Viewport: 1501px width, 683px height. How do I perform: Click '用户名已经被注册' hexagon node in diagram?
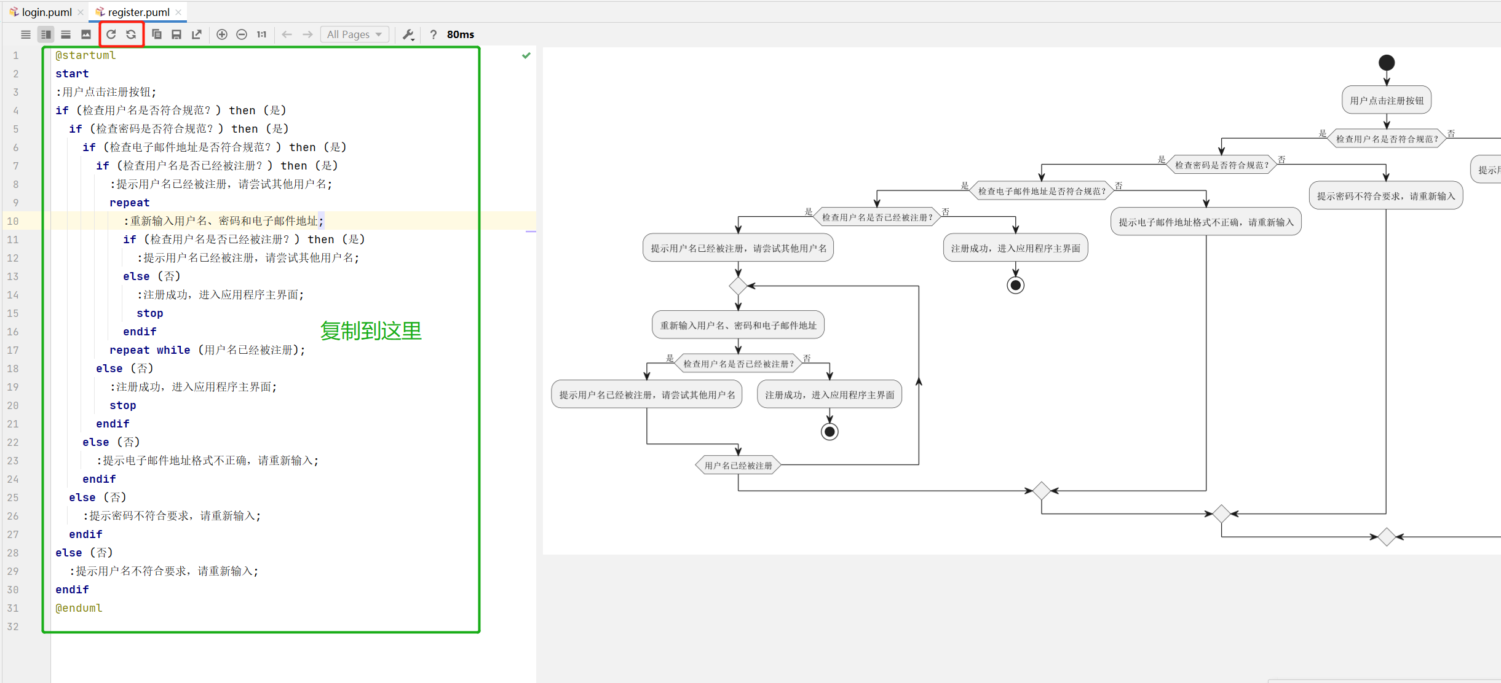pyautogui.click(x=738, y=465)
